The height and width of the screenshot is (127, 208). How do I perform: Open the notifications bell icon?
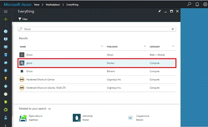coord(197,4)
